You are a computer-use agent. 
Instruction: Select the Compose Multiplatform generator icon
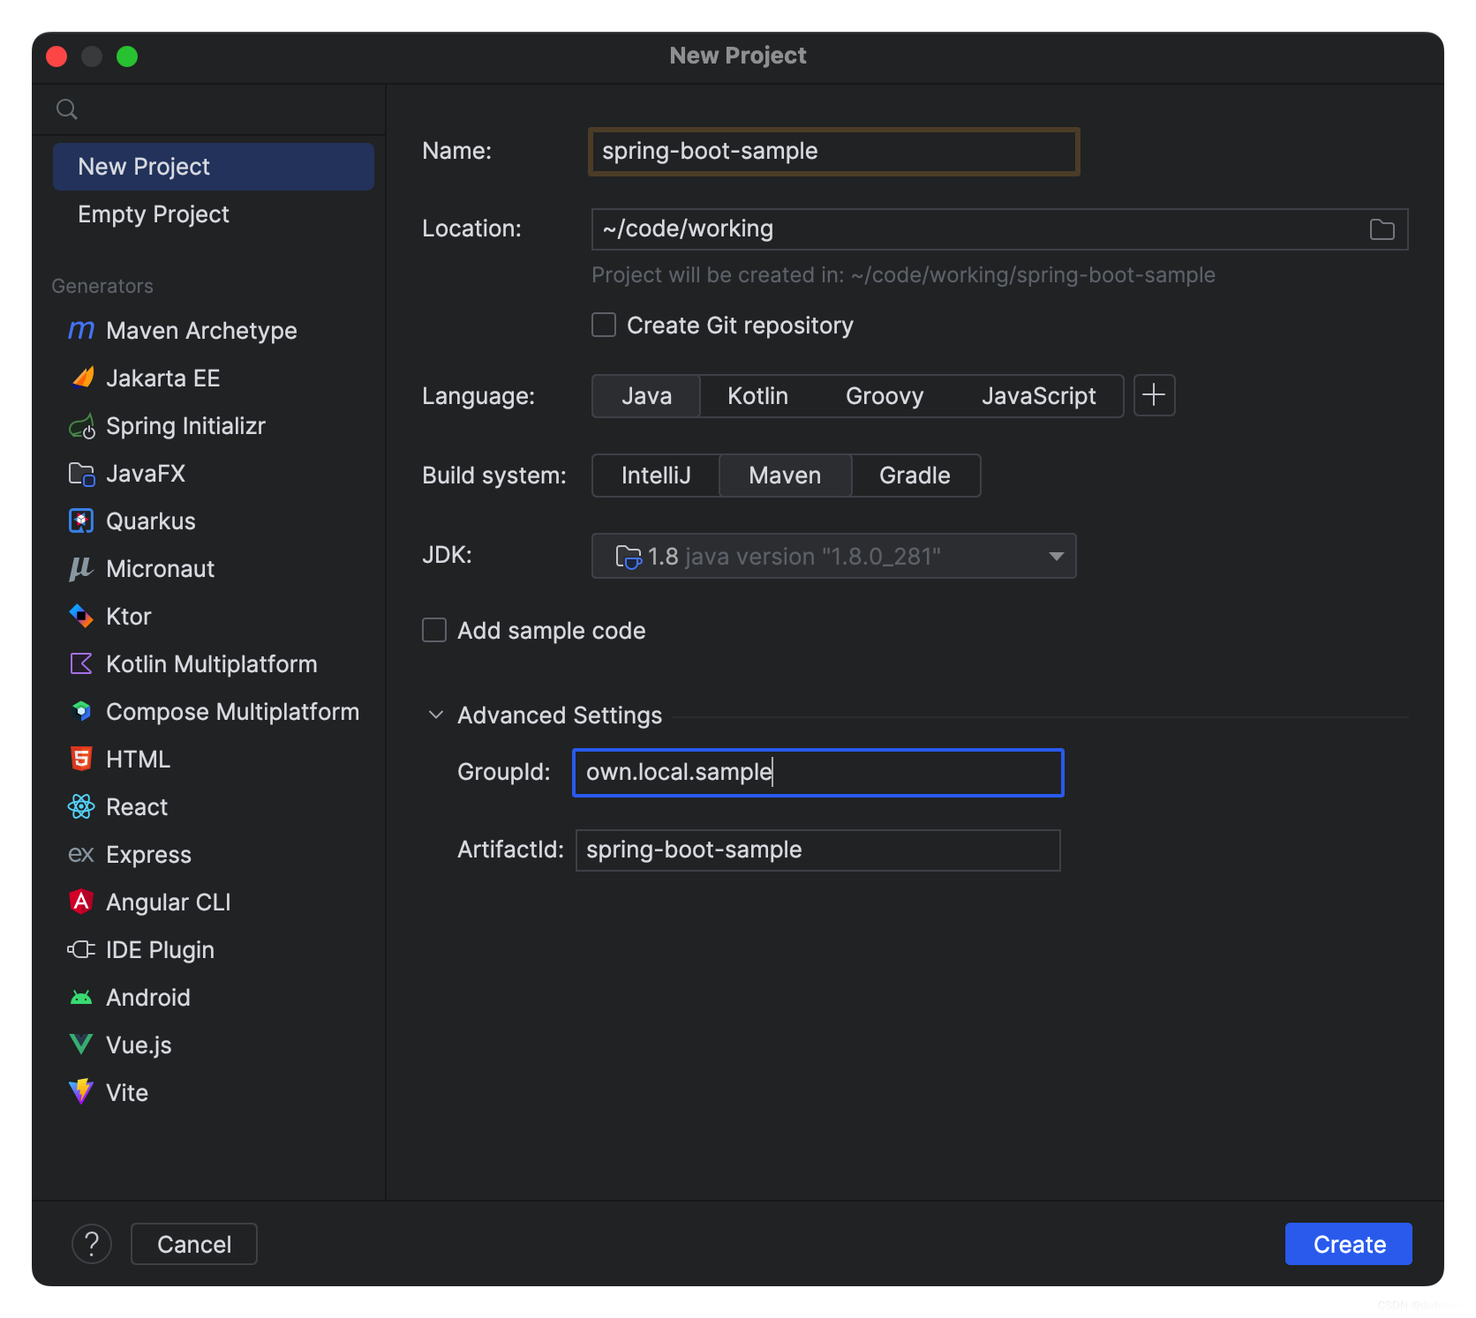pyautogui.click(x=81, y=712)
